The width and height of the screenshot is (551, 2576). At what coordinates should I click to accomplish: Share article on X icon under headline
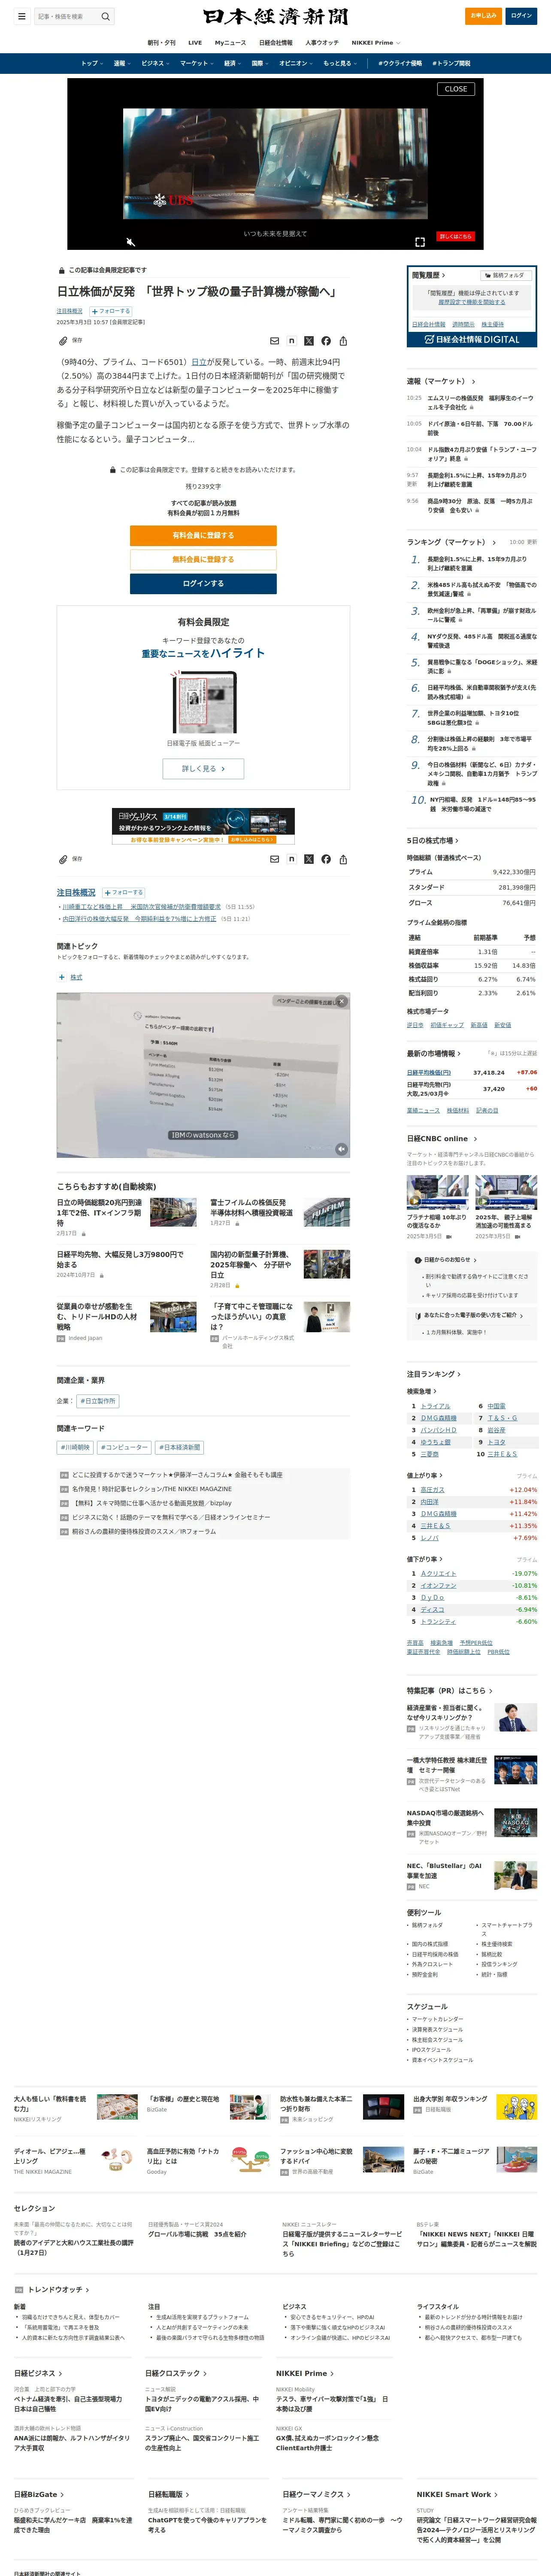click(308, 341)
